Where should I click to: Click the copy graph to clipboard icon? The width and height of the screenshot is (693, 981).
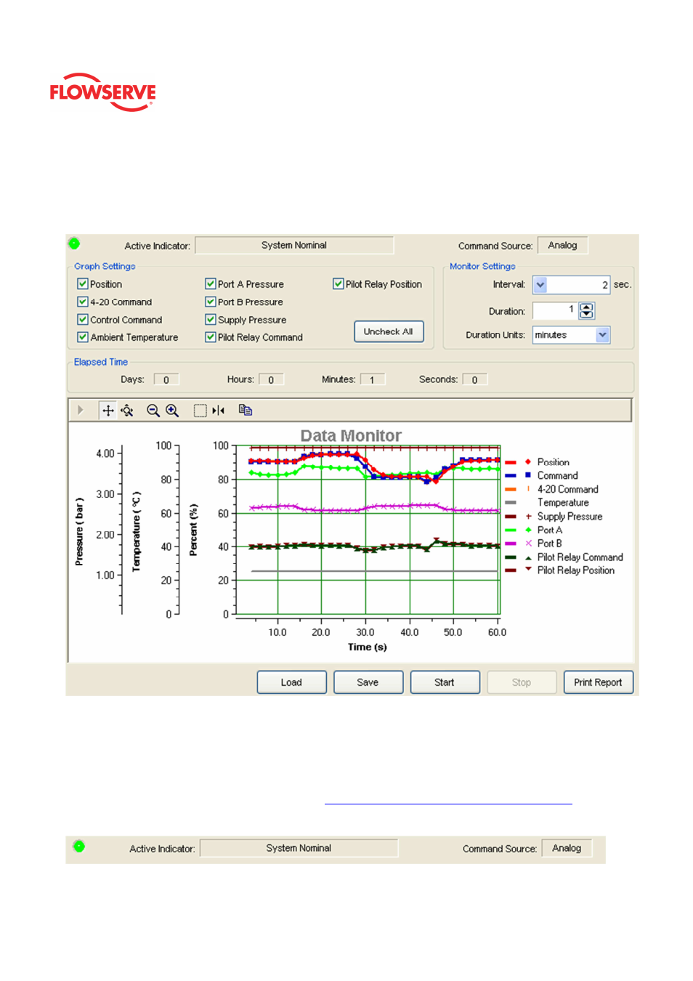point(246,411)
